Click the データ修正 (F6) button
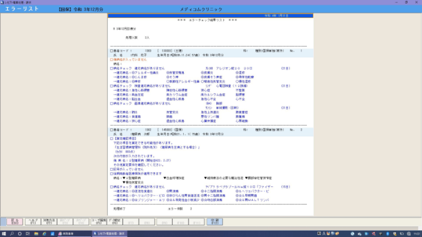Viewport: 422px width, 237px height. (115, 222)
